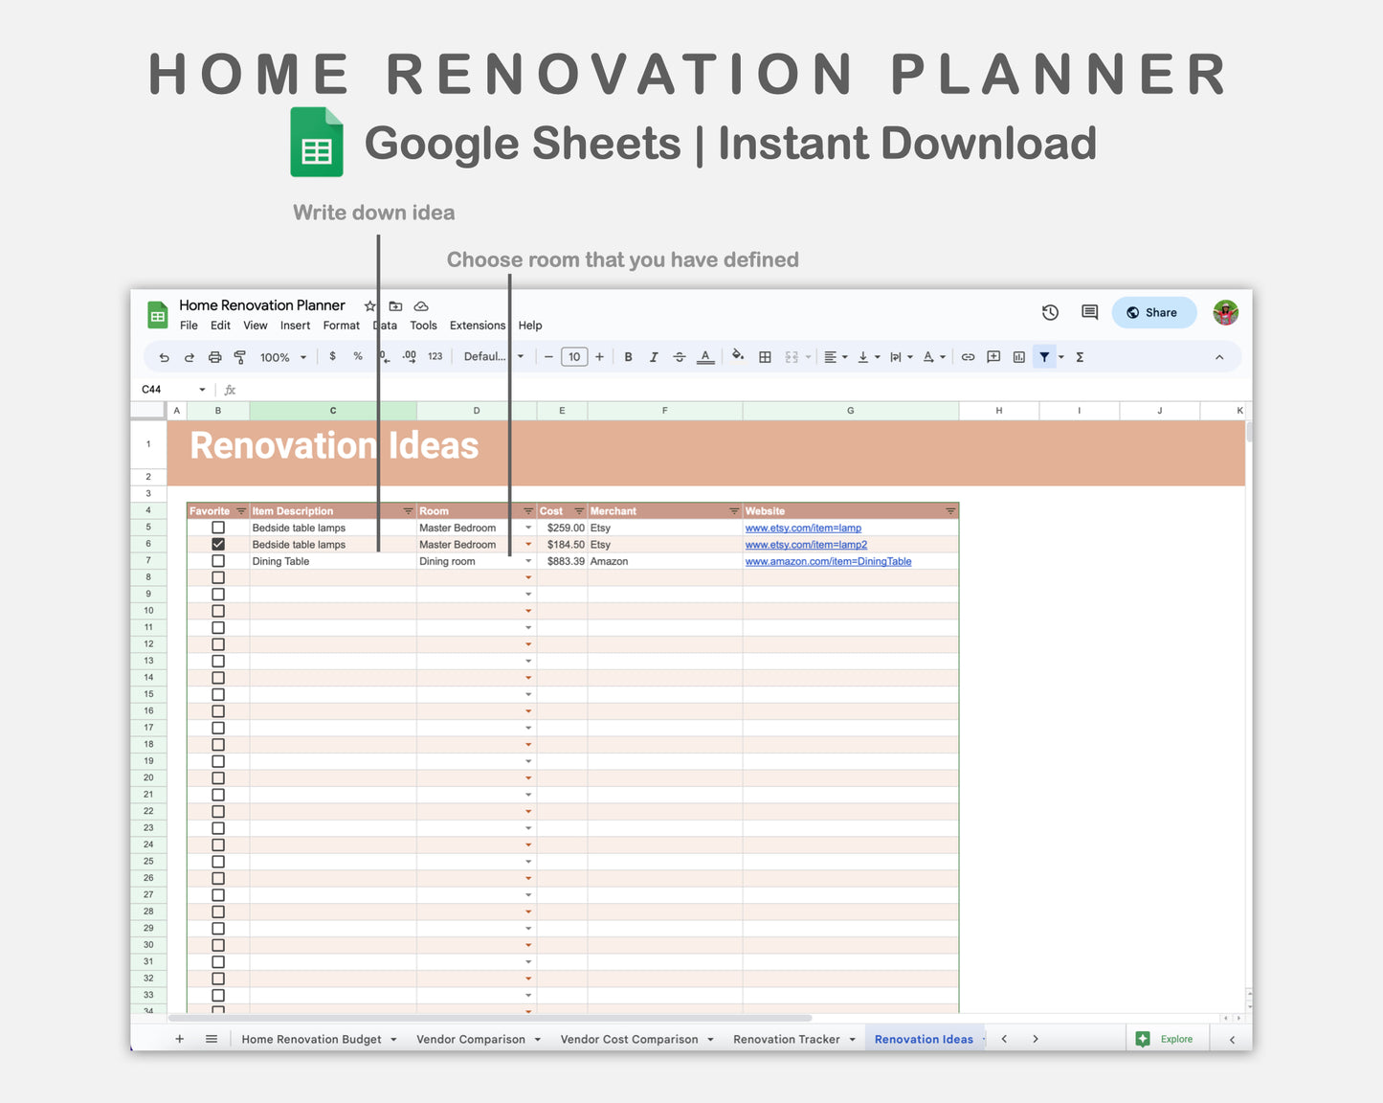The image size is (1383, 1103).
Task: Open the Fill color tool
Action: click(x=737, y=356)
